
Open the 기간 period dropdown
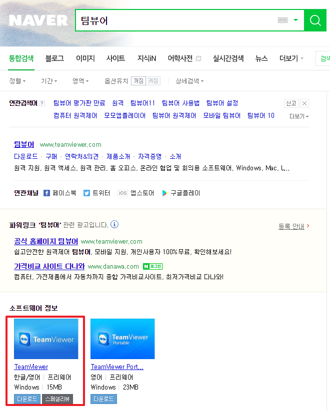(x=49, y=81)
